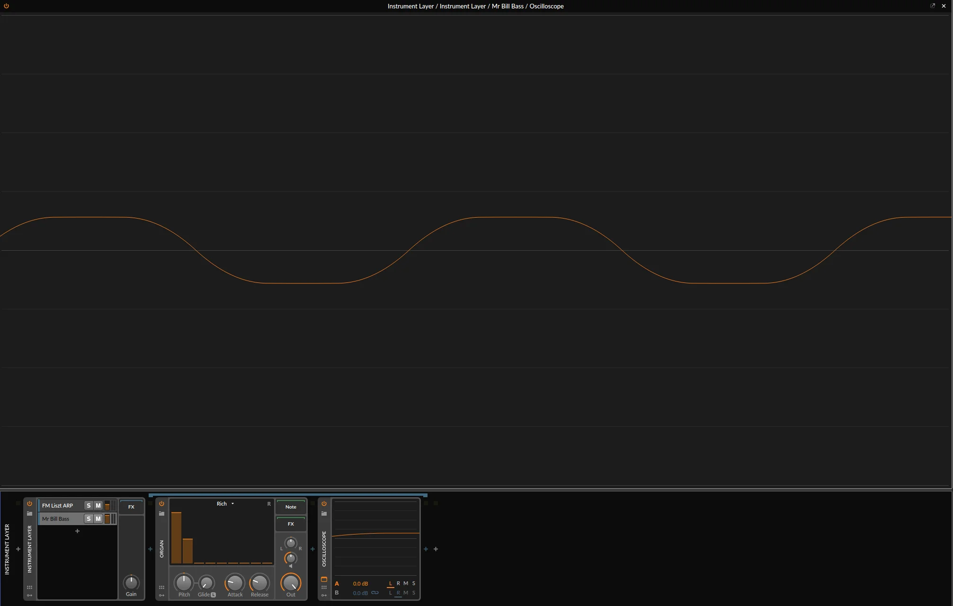Viewport: 953px width, 606px height.
Task: Open Organ remote controls grid icon
Action: tap(161, 587)
